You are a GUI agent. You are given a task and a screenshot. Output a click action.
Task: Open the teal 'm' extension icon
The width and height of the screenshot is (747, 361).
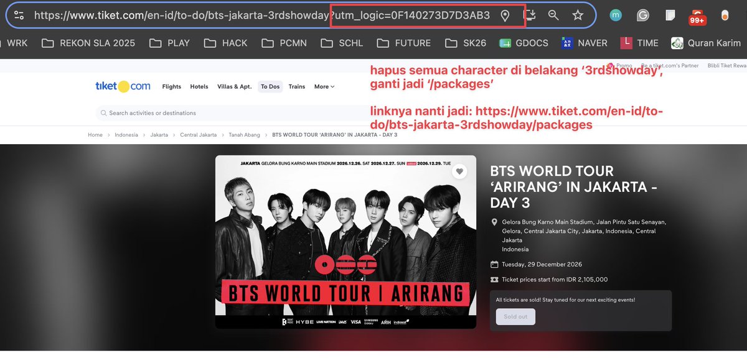coord(616,16)
